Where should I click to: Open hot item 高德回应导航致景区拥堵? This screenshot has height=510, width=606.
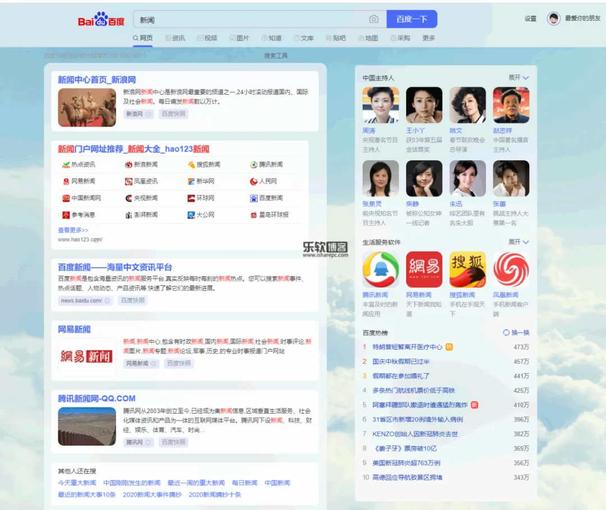407,477
